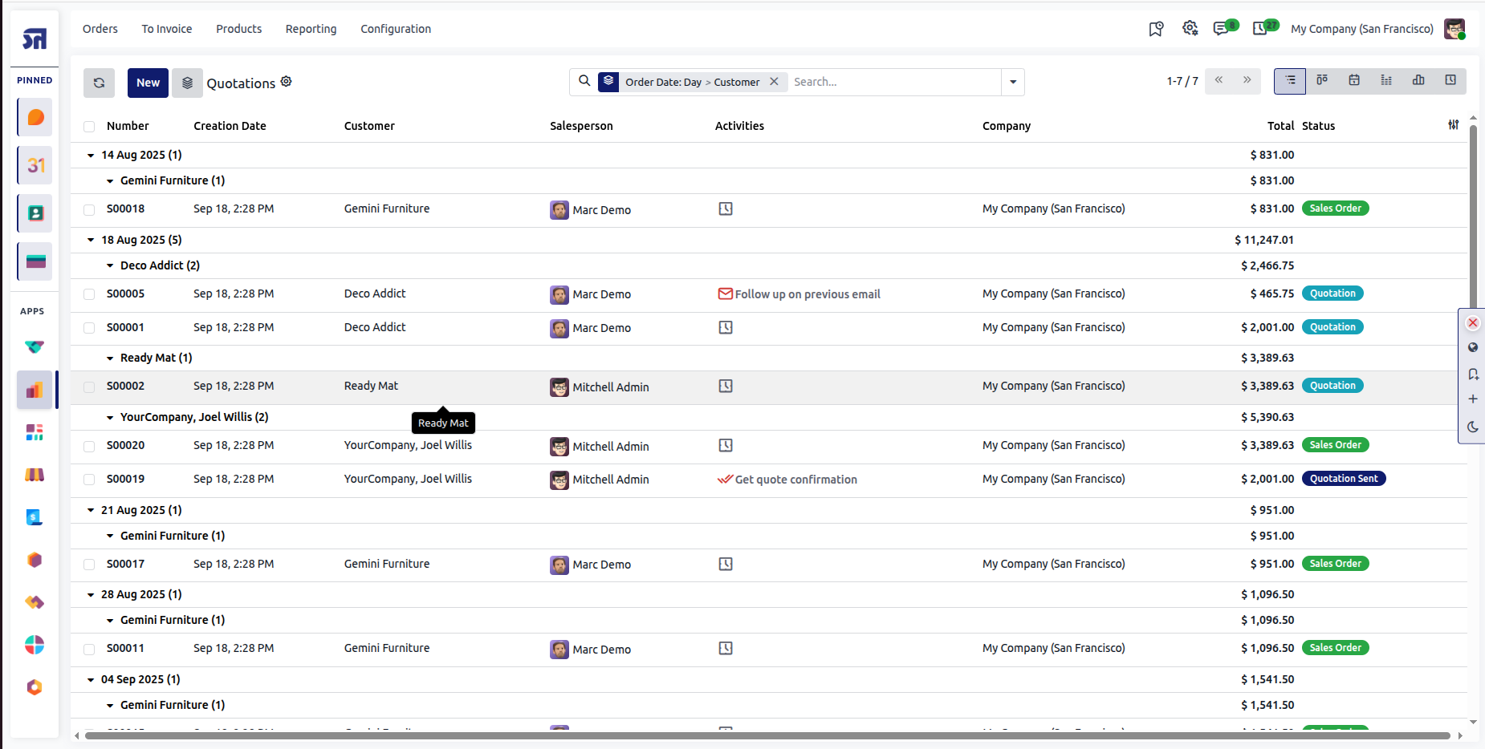The width and height of the screenshot is (1485, 749).
Task: Toggle dark mode moon icon
Action: click(x=1473, y=427)
